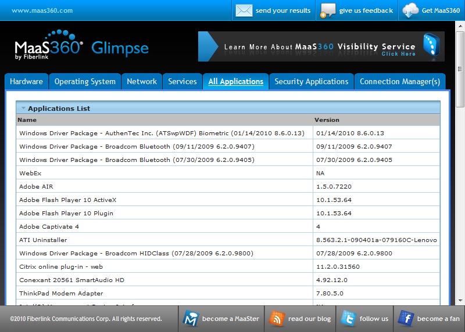
Task: Click the Glimpse title text
Action: click(x=120, y=48)
